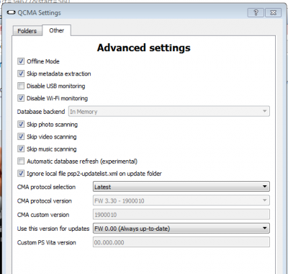Click the QCMA Settings title text
This screenshot has width=288, height=274.
(x=39, y=13)
